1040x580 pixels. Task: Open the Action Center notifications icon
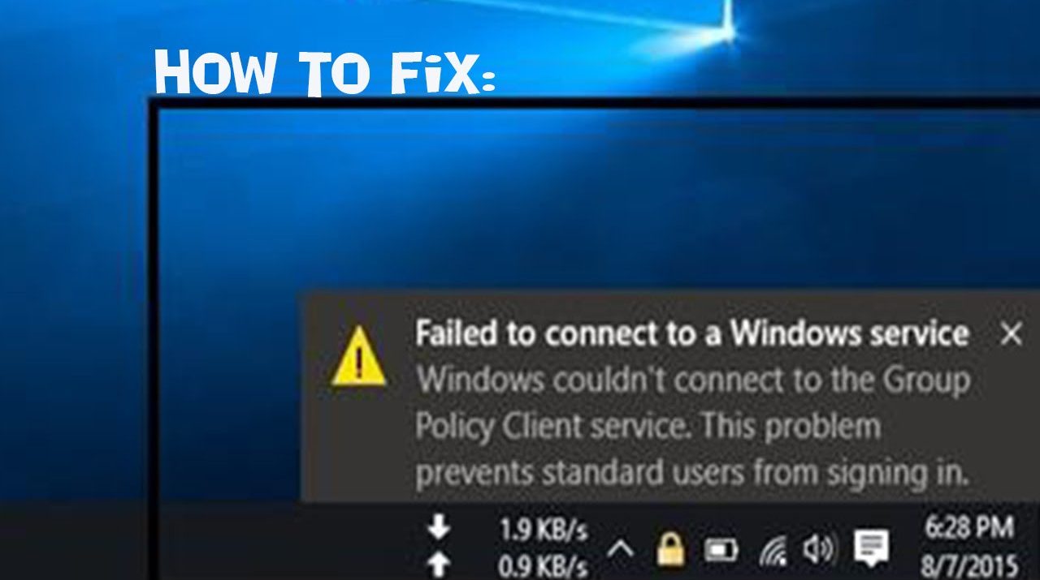871,549
